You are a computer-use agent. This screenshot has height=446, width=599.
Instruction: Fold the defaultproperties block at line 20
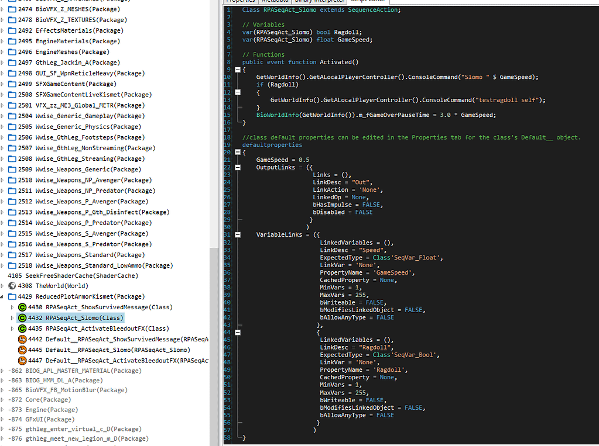pos(237,152)
